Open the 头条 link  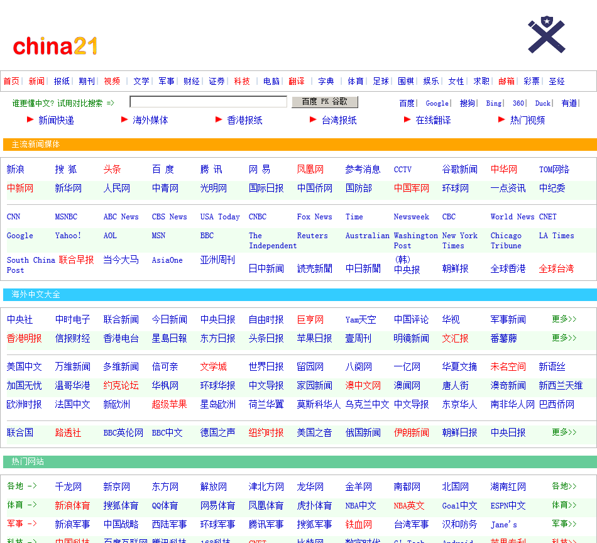click(112, 170)
